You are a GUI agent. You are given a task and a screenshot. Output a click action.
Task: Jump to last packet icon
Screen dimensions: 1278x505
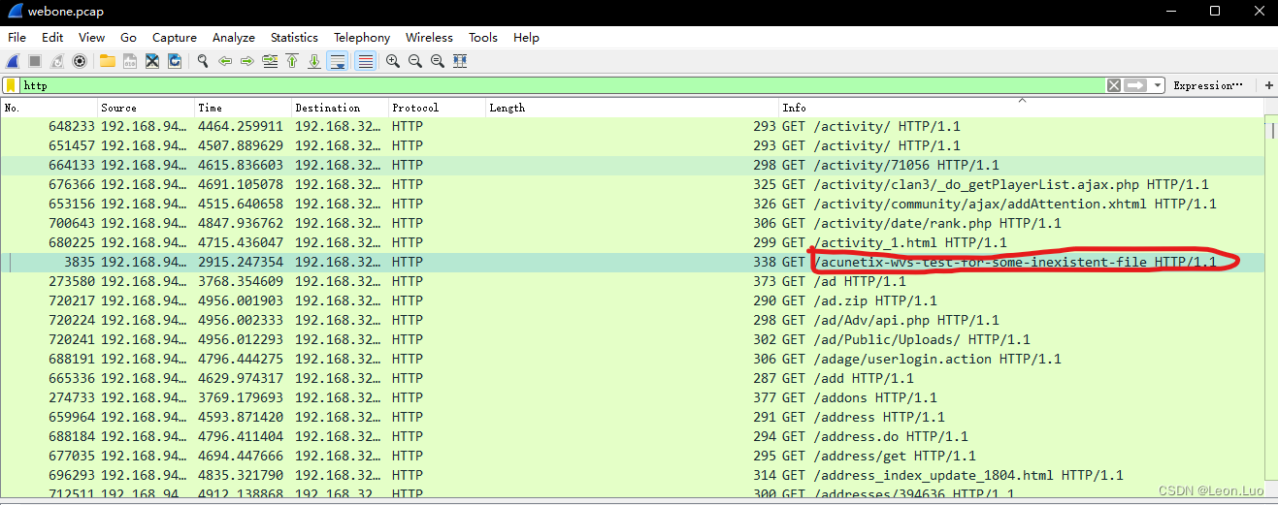pos(314,61)
